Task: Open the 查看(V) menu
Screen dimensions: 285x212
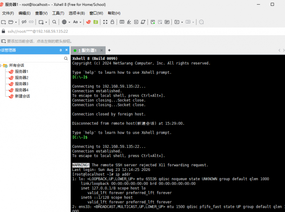Action: click(41, 13)
